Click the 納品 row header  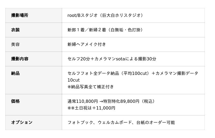pos(15,73)
